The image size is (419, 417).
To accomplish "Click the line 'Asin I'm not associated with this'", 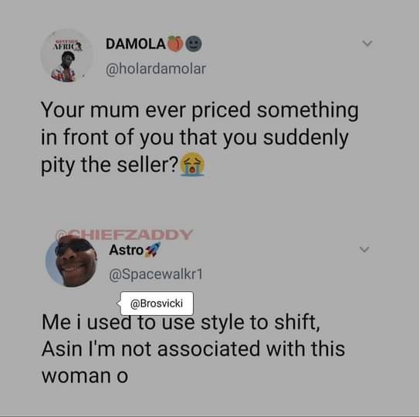I will (193, 349).
